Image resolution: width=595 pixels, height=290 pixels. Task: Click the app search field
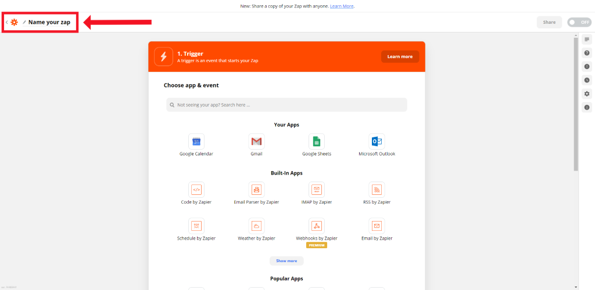click(286, 105)
